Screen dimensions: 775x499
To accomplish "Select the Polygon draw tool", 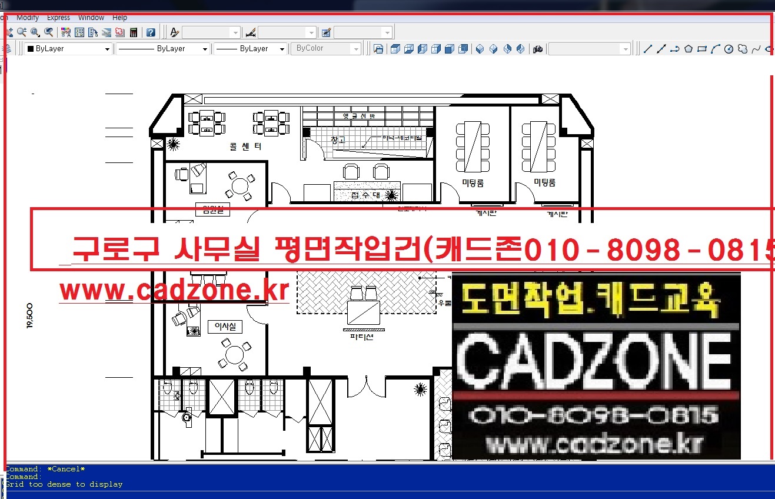I will (688, 49).
